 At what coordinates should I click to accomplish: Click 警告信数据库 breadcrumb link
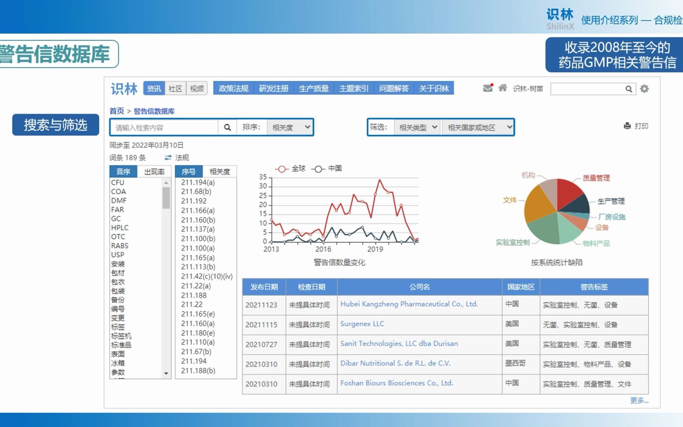tap(154, 111)
